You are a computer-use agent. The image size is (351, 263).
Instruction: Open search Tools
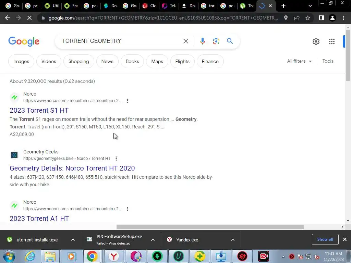(328, 61)
